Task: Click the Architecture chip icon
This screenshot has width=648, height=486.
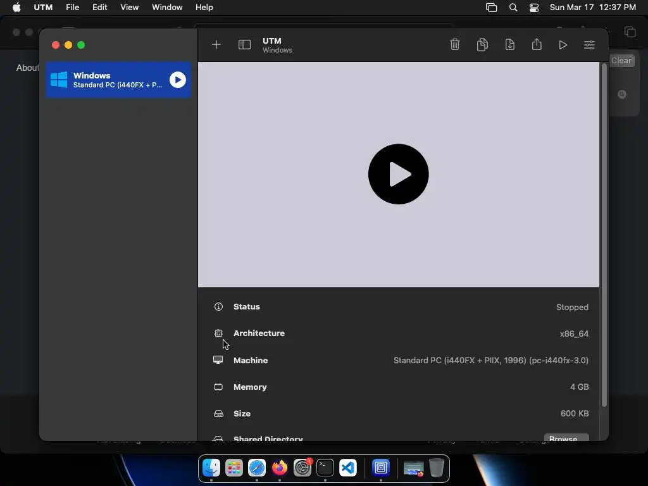Action: pos(218,333)
